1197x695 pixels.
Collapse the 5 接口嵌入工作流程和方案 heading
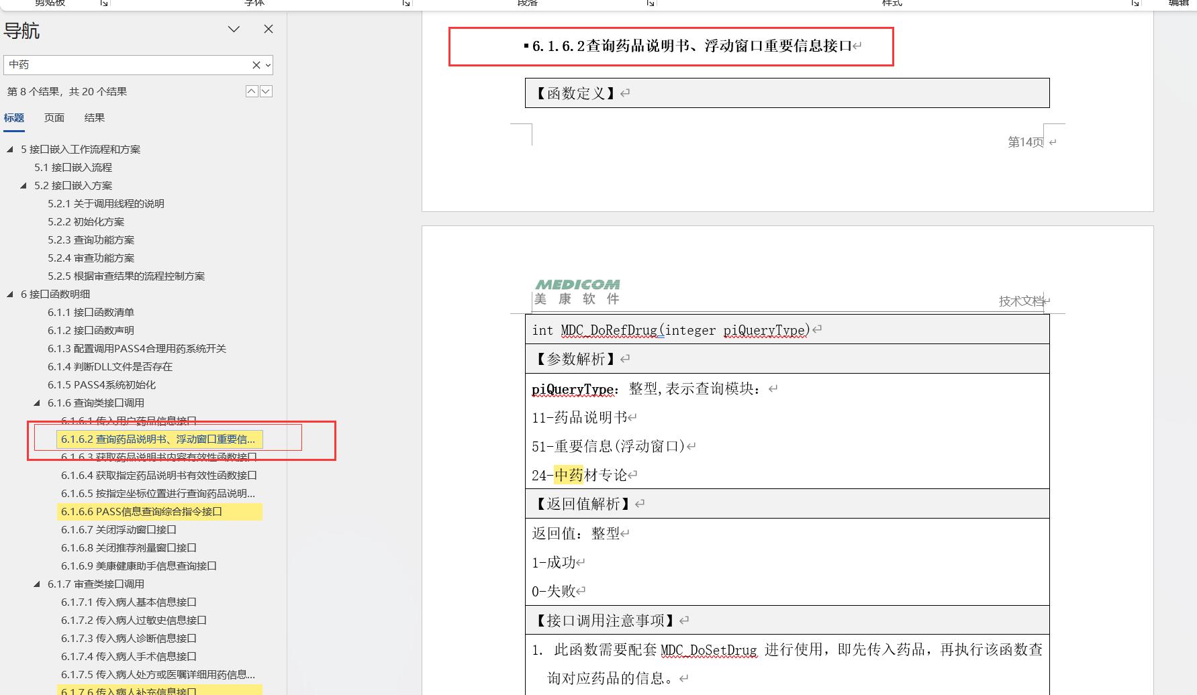10,150
